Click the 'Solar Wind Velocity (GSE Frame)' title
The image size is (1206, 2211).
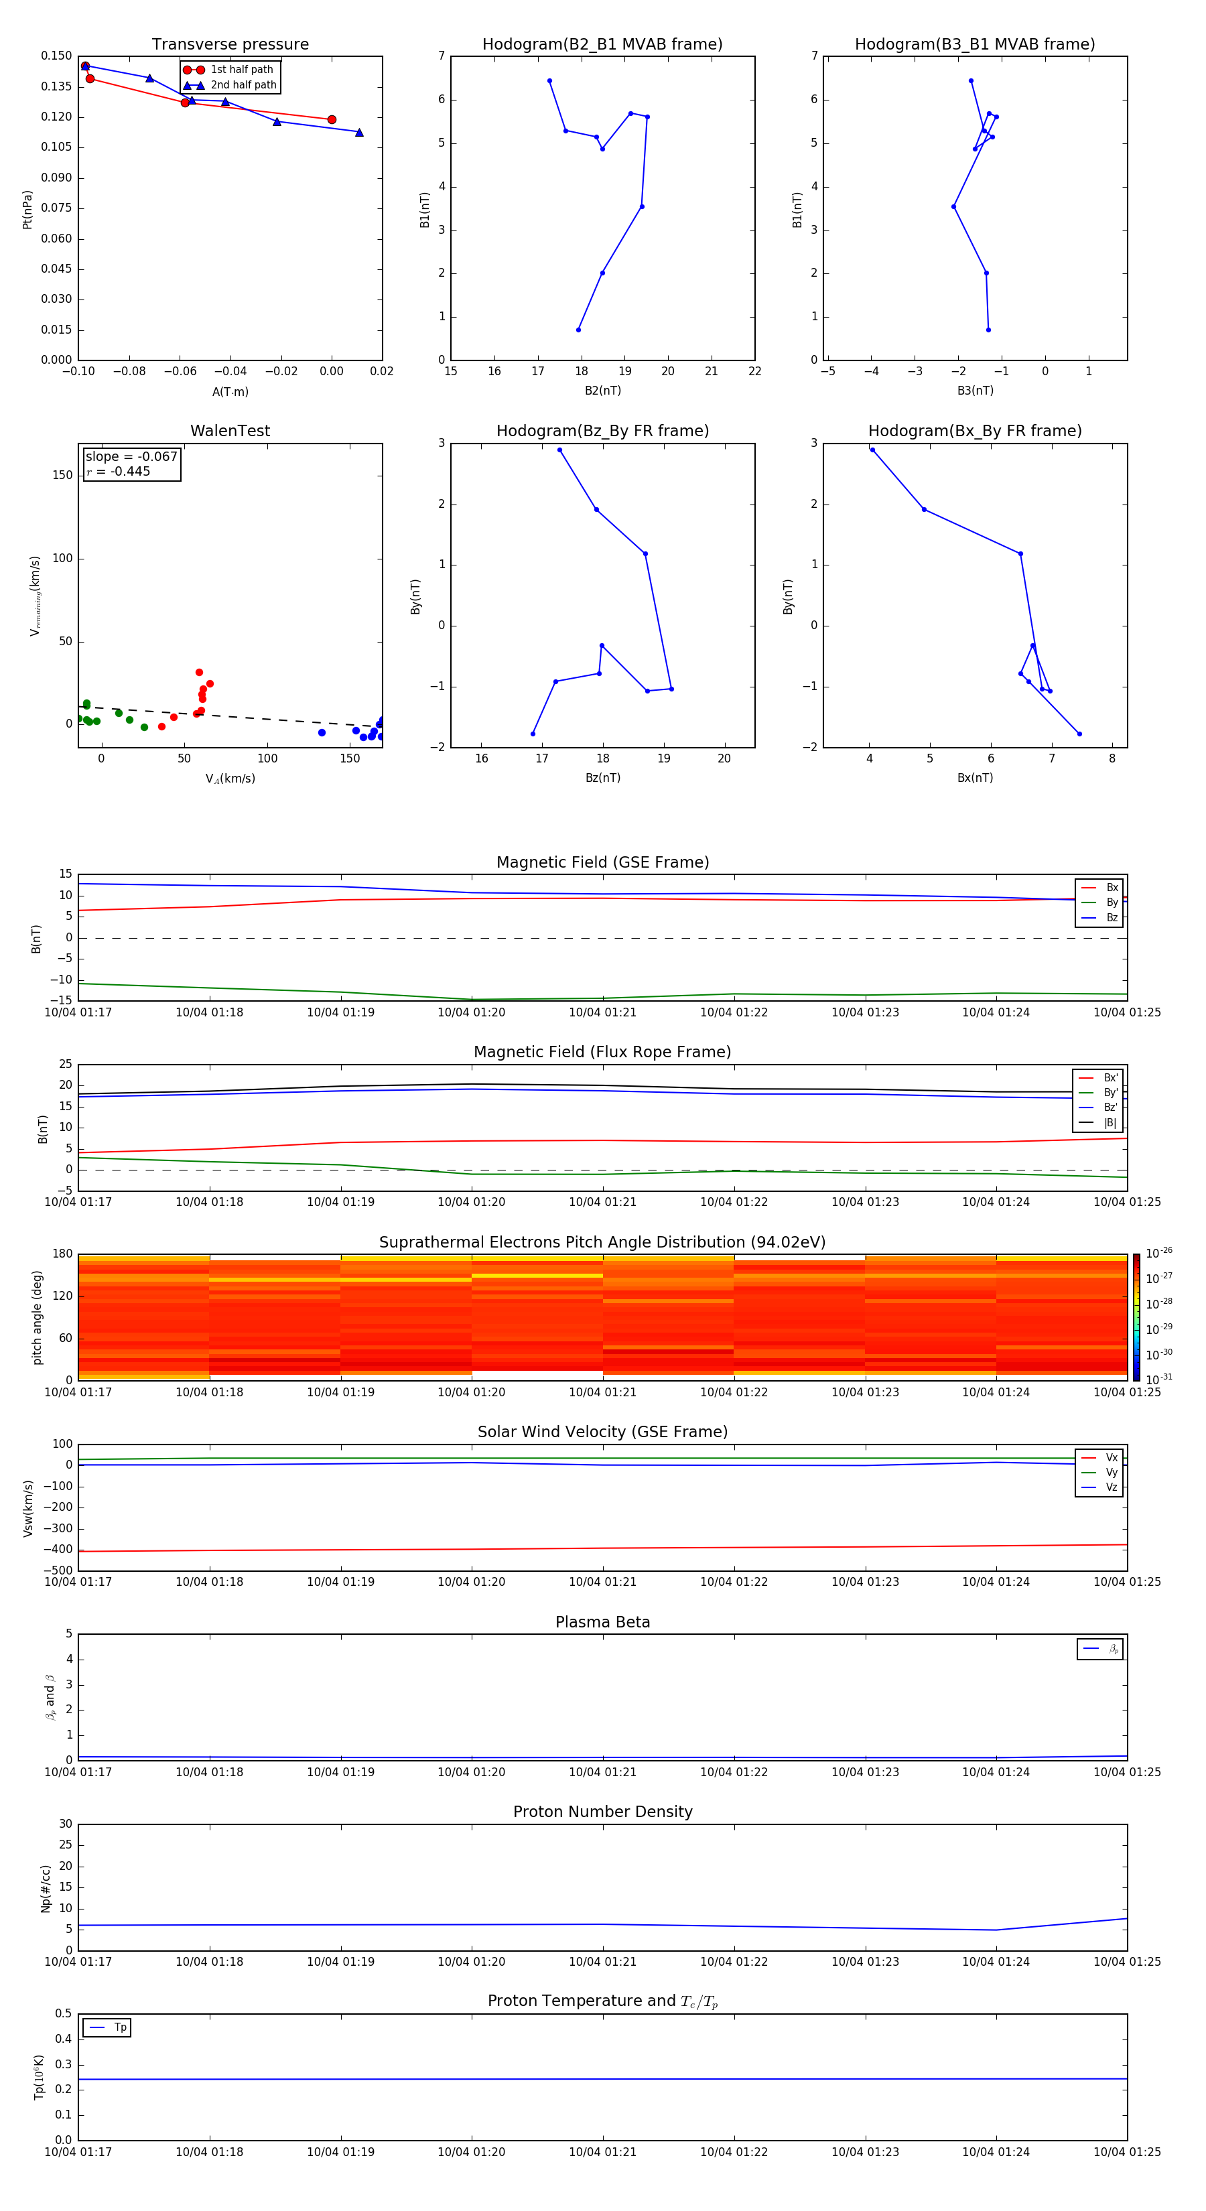tap(602, 1432)
